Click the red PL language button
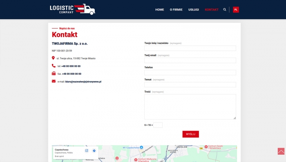Viewport: 286px width, 162px height. point(236,10)
